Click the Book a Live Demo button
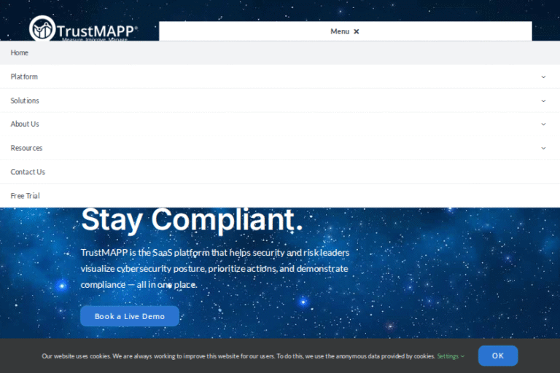The image size is (560, 373). (x=130, y=316)
